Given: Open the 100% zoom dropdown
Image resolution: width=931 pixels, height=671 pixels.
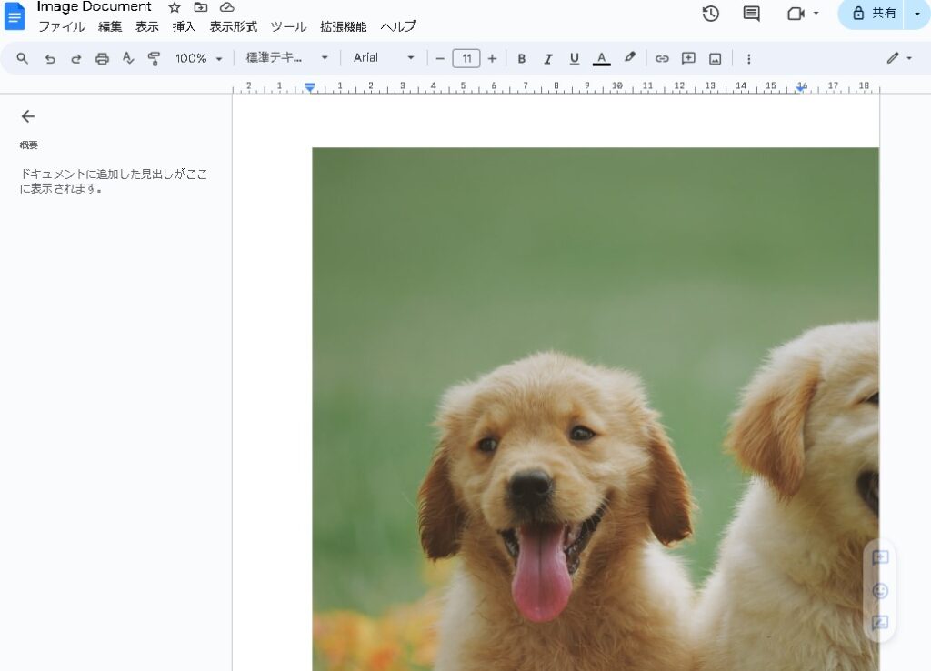Looking at the screenshot, I should (x=198, y=58).
